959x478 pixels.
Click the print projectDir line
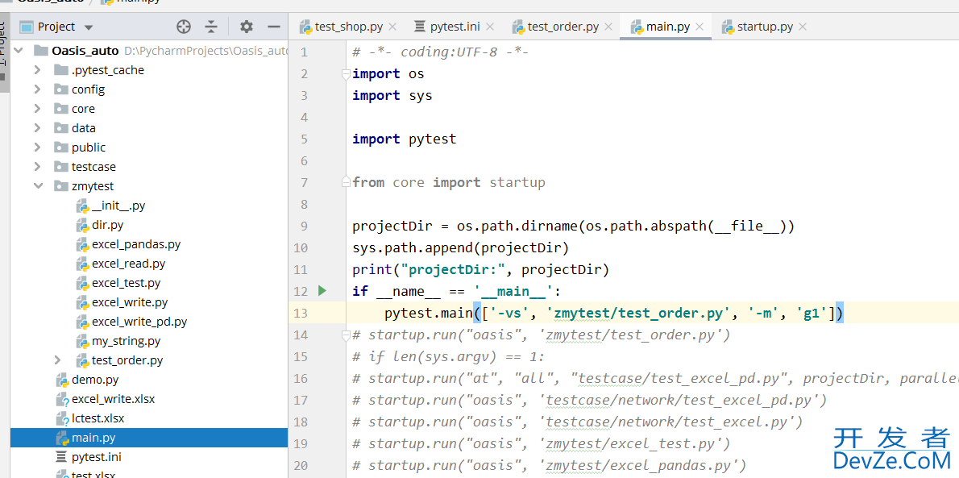(x=481, y=269)
